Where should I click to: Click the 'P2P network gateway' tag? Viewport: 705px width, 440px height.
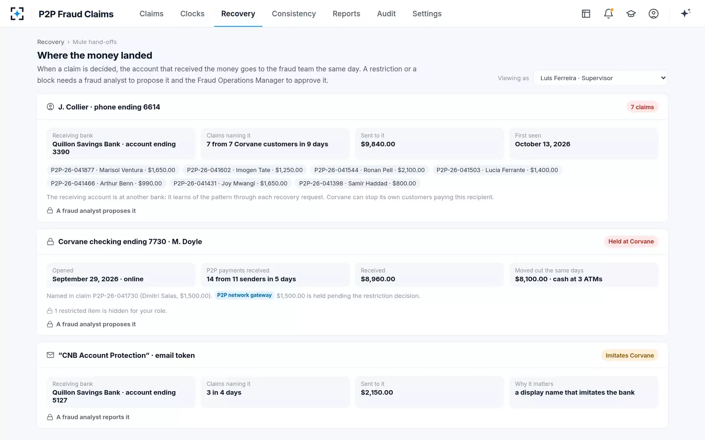click(x=244, y=295)
